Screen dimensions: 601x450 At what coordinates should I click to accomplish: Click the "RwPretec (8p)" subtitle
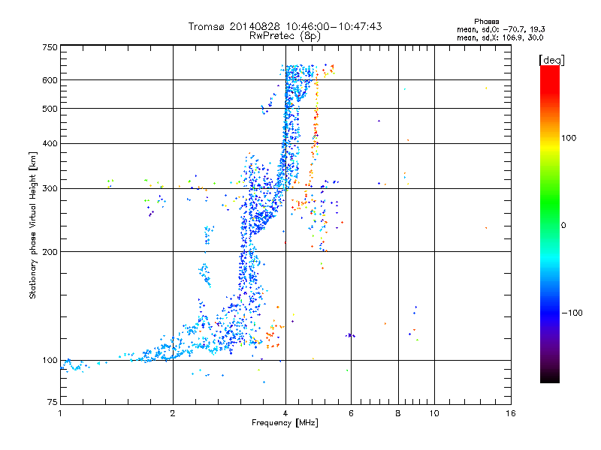point(285,36)
